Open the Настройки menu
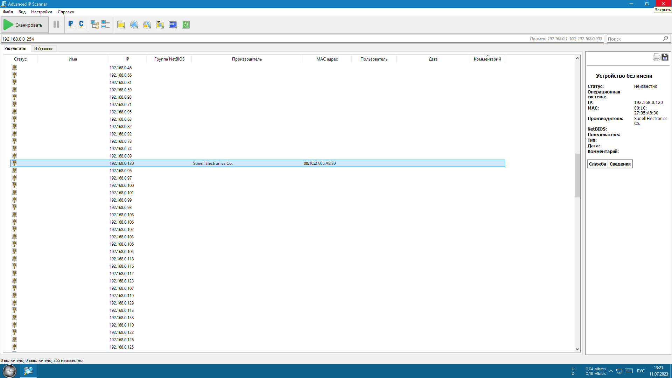672x378 pixels. click(41, 12)
